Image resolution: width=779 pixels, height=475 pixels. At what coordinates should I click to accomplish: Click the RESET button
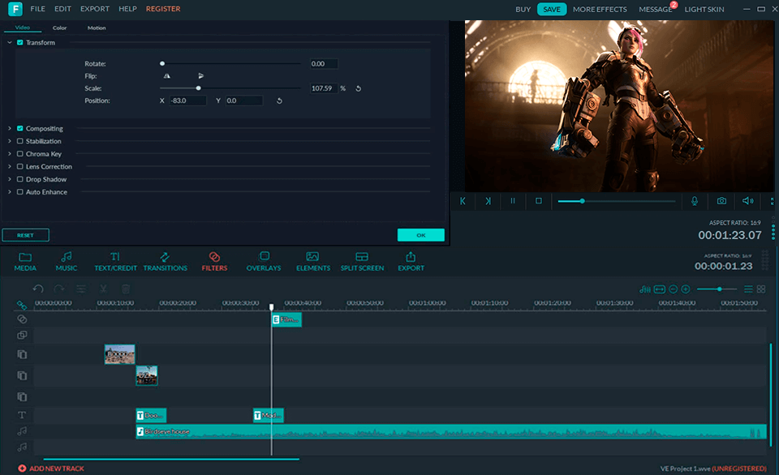tap(25, 235)
